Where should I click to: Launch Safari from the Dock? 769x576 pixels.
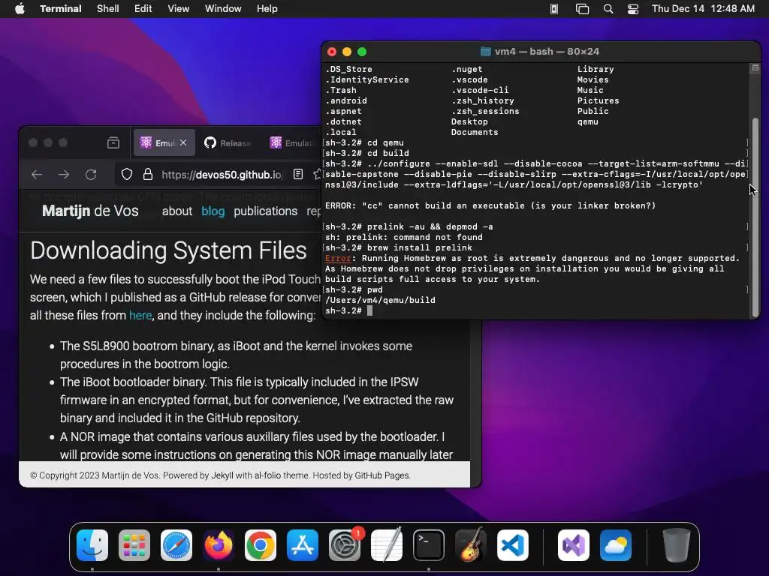176,545
